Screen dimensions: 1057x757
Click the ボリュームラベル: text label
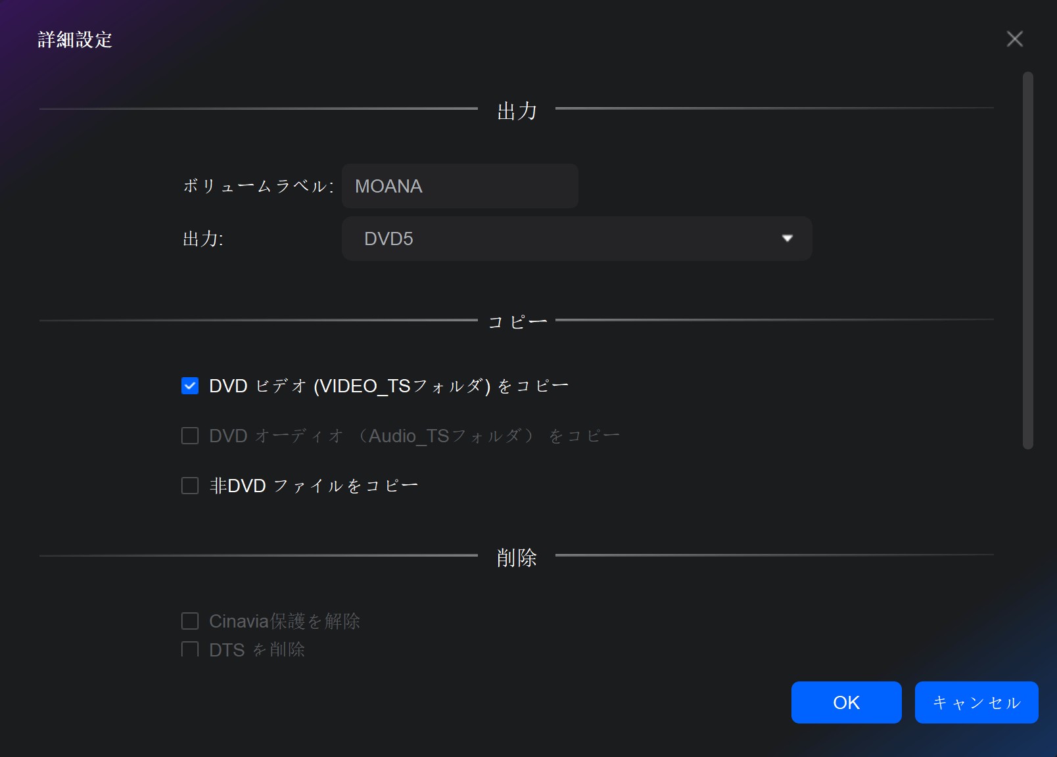258,186
